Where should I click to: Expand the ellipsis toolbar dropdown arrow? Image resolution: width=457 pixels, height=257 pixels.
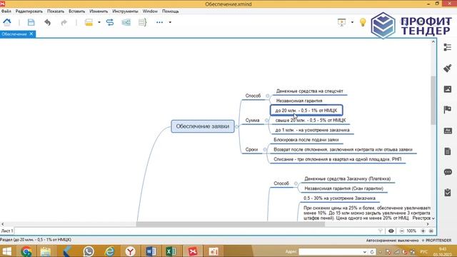pos(170,22)
